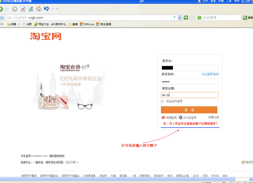Viewport: 253px width, 183px height.
Task: Open the 网址大全 bookmark
Action: coord(41,24)
